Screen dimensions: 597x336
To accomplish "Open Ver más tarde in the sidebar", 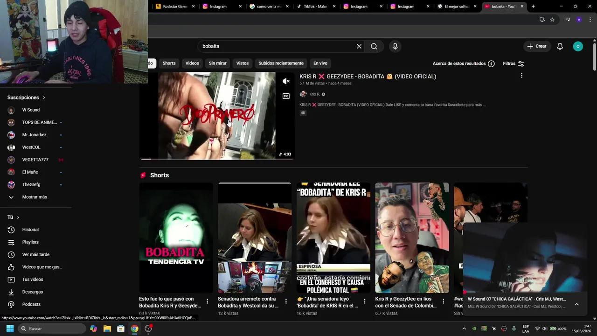I will (x=35, y=255).
